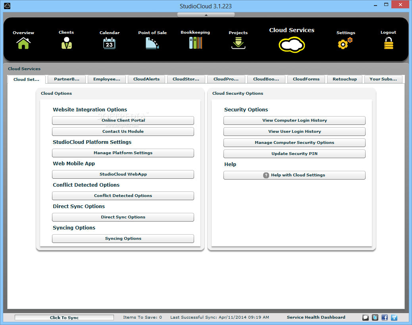Click the Cloud Services breadcrumb label
Image resolution: width=412 pixels, height=325 pixels.
[24, 69]
